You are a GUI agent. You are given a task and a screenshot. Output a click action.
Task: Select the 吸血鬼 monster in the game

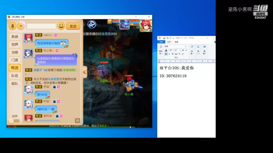tap(103, 71)
